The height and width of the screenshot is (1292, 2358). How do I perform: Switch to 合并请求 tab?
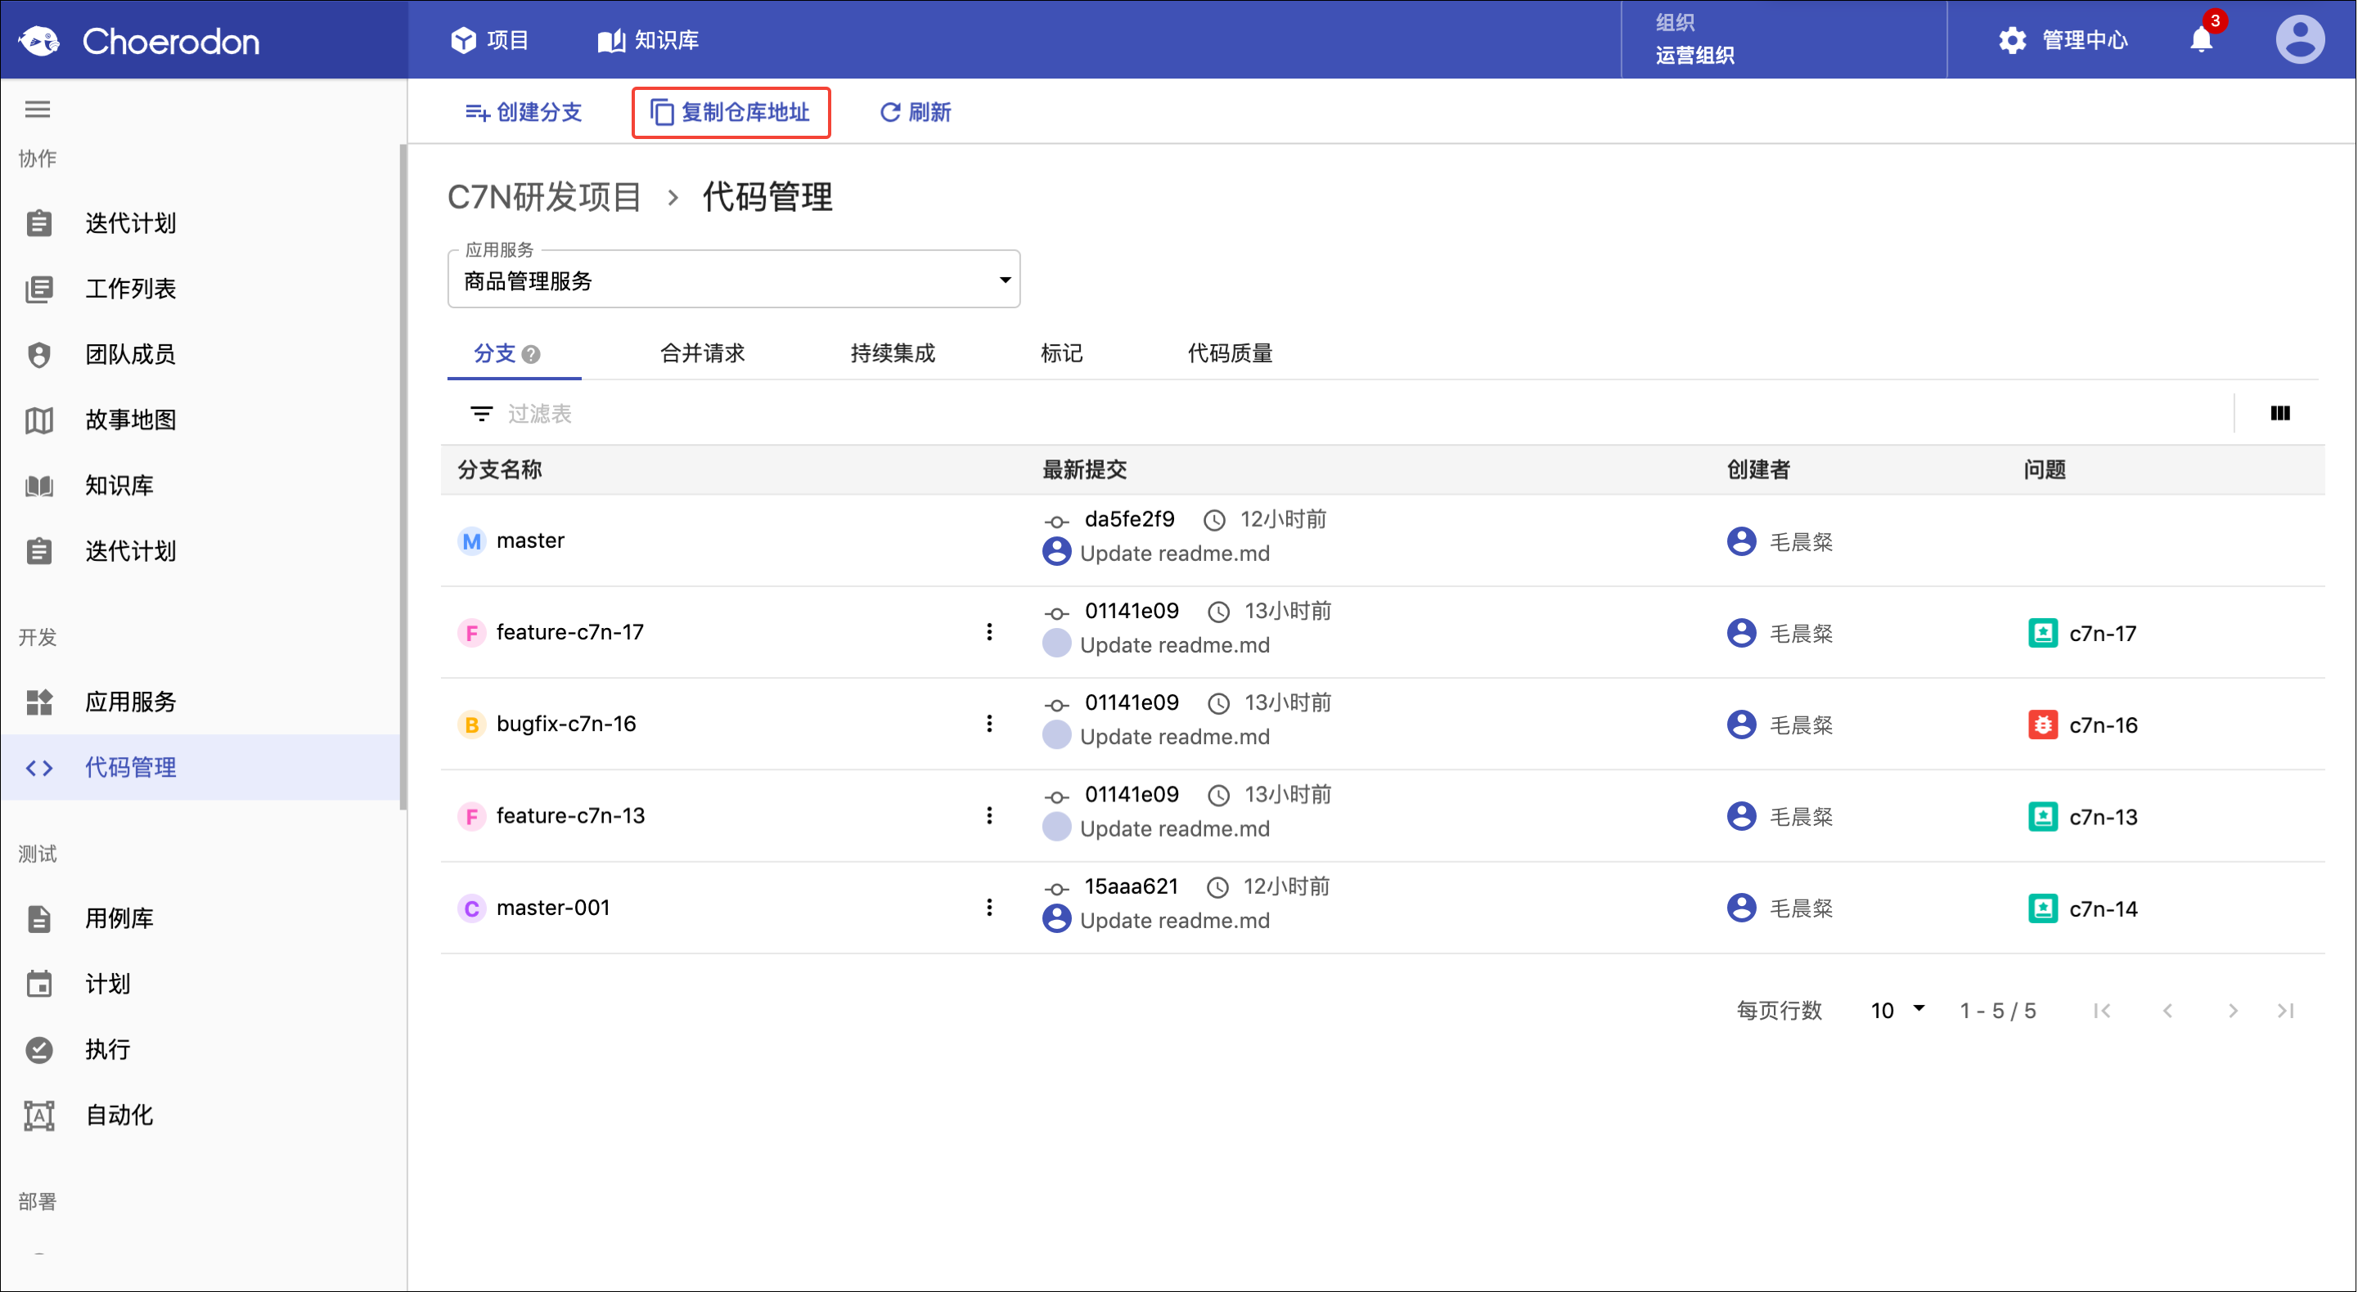pos(702,353)
